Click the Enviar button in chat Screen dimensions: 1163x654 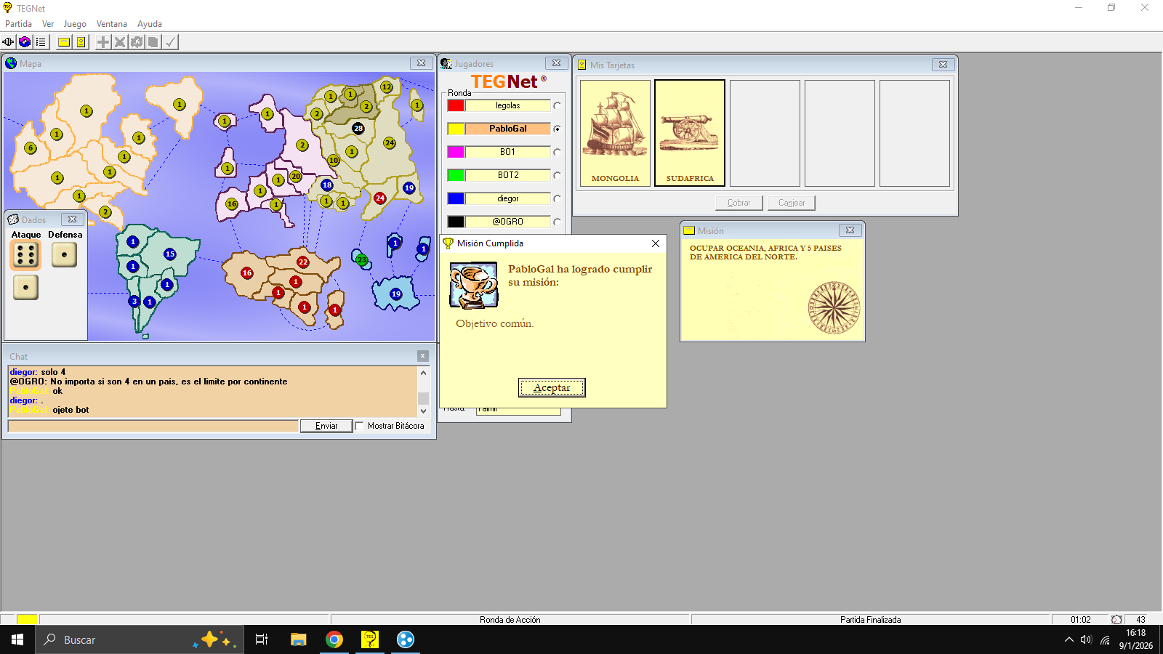click(x=326, y=427)
